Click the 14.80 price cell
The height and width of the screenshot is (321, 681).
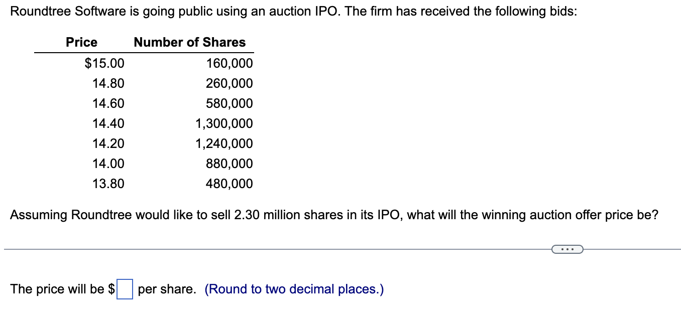coord(108,83)
